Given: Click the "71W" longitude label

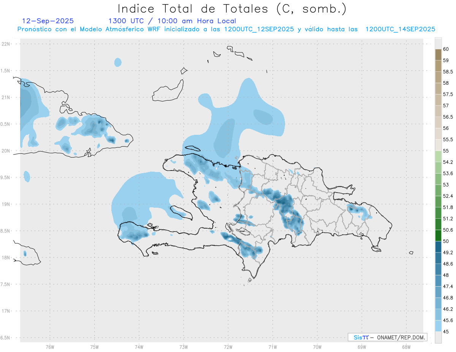Looking at the screenshot, I should click(272, 347).
